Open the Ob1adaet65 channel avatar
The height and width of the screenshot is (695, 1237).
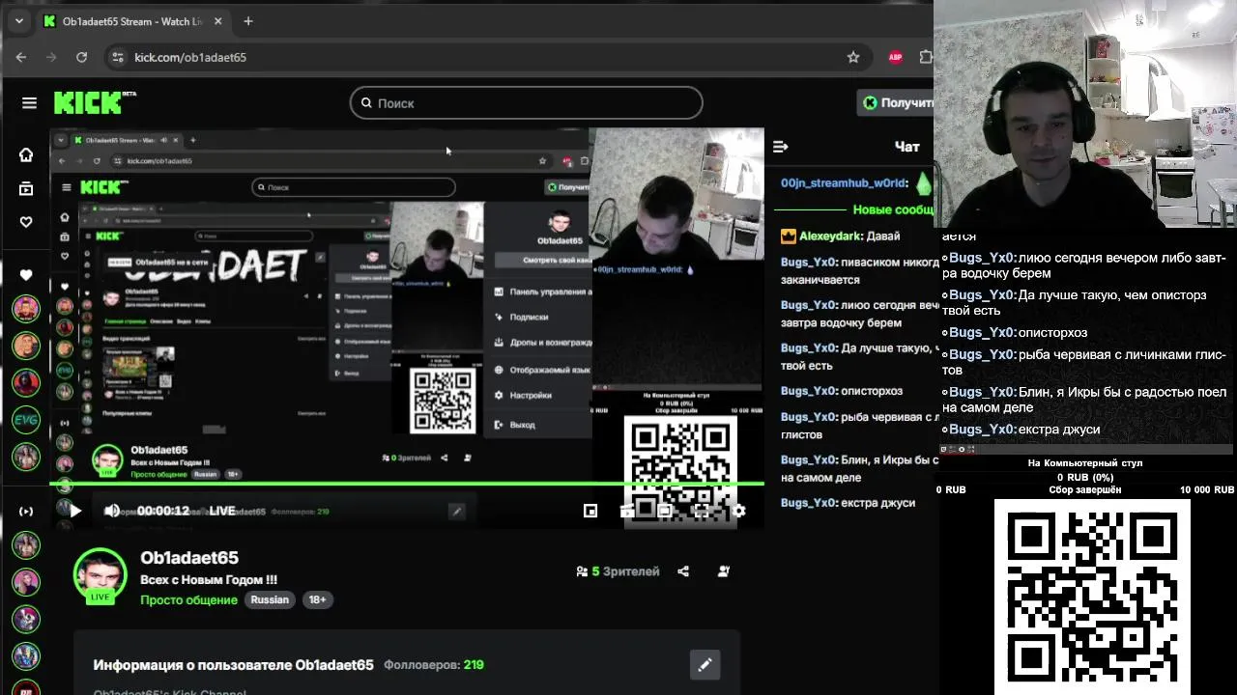tap(101, 575)
